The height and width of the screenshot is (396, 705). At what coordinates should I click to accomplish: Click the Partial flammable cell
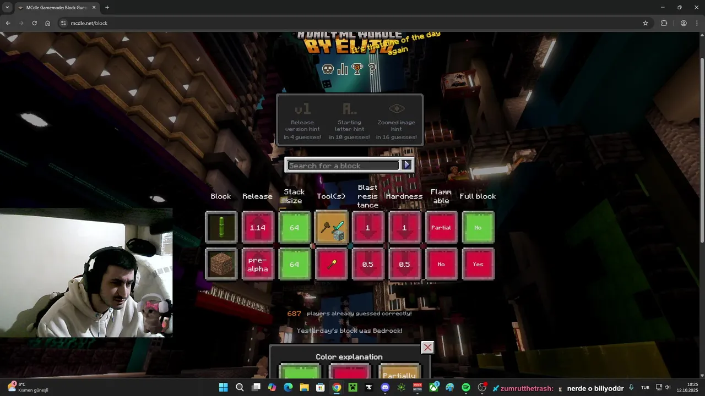coord(441,227)
